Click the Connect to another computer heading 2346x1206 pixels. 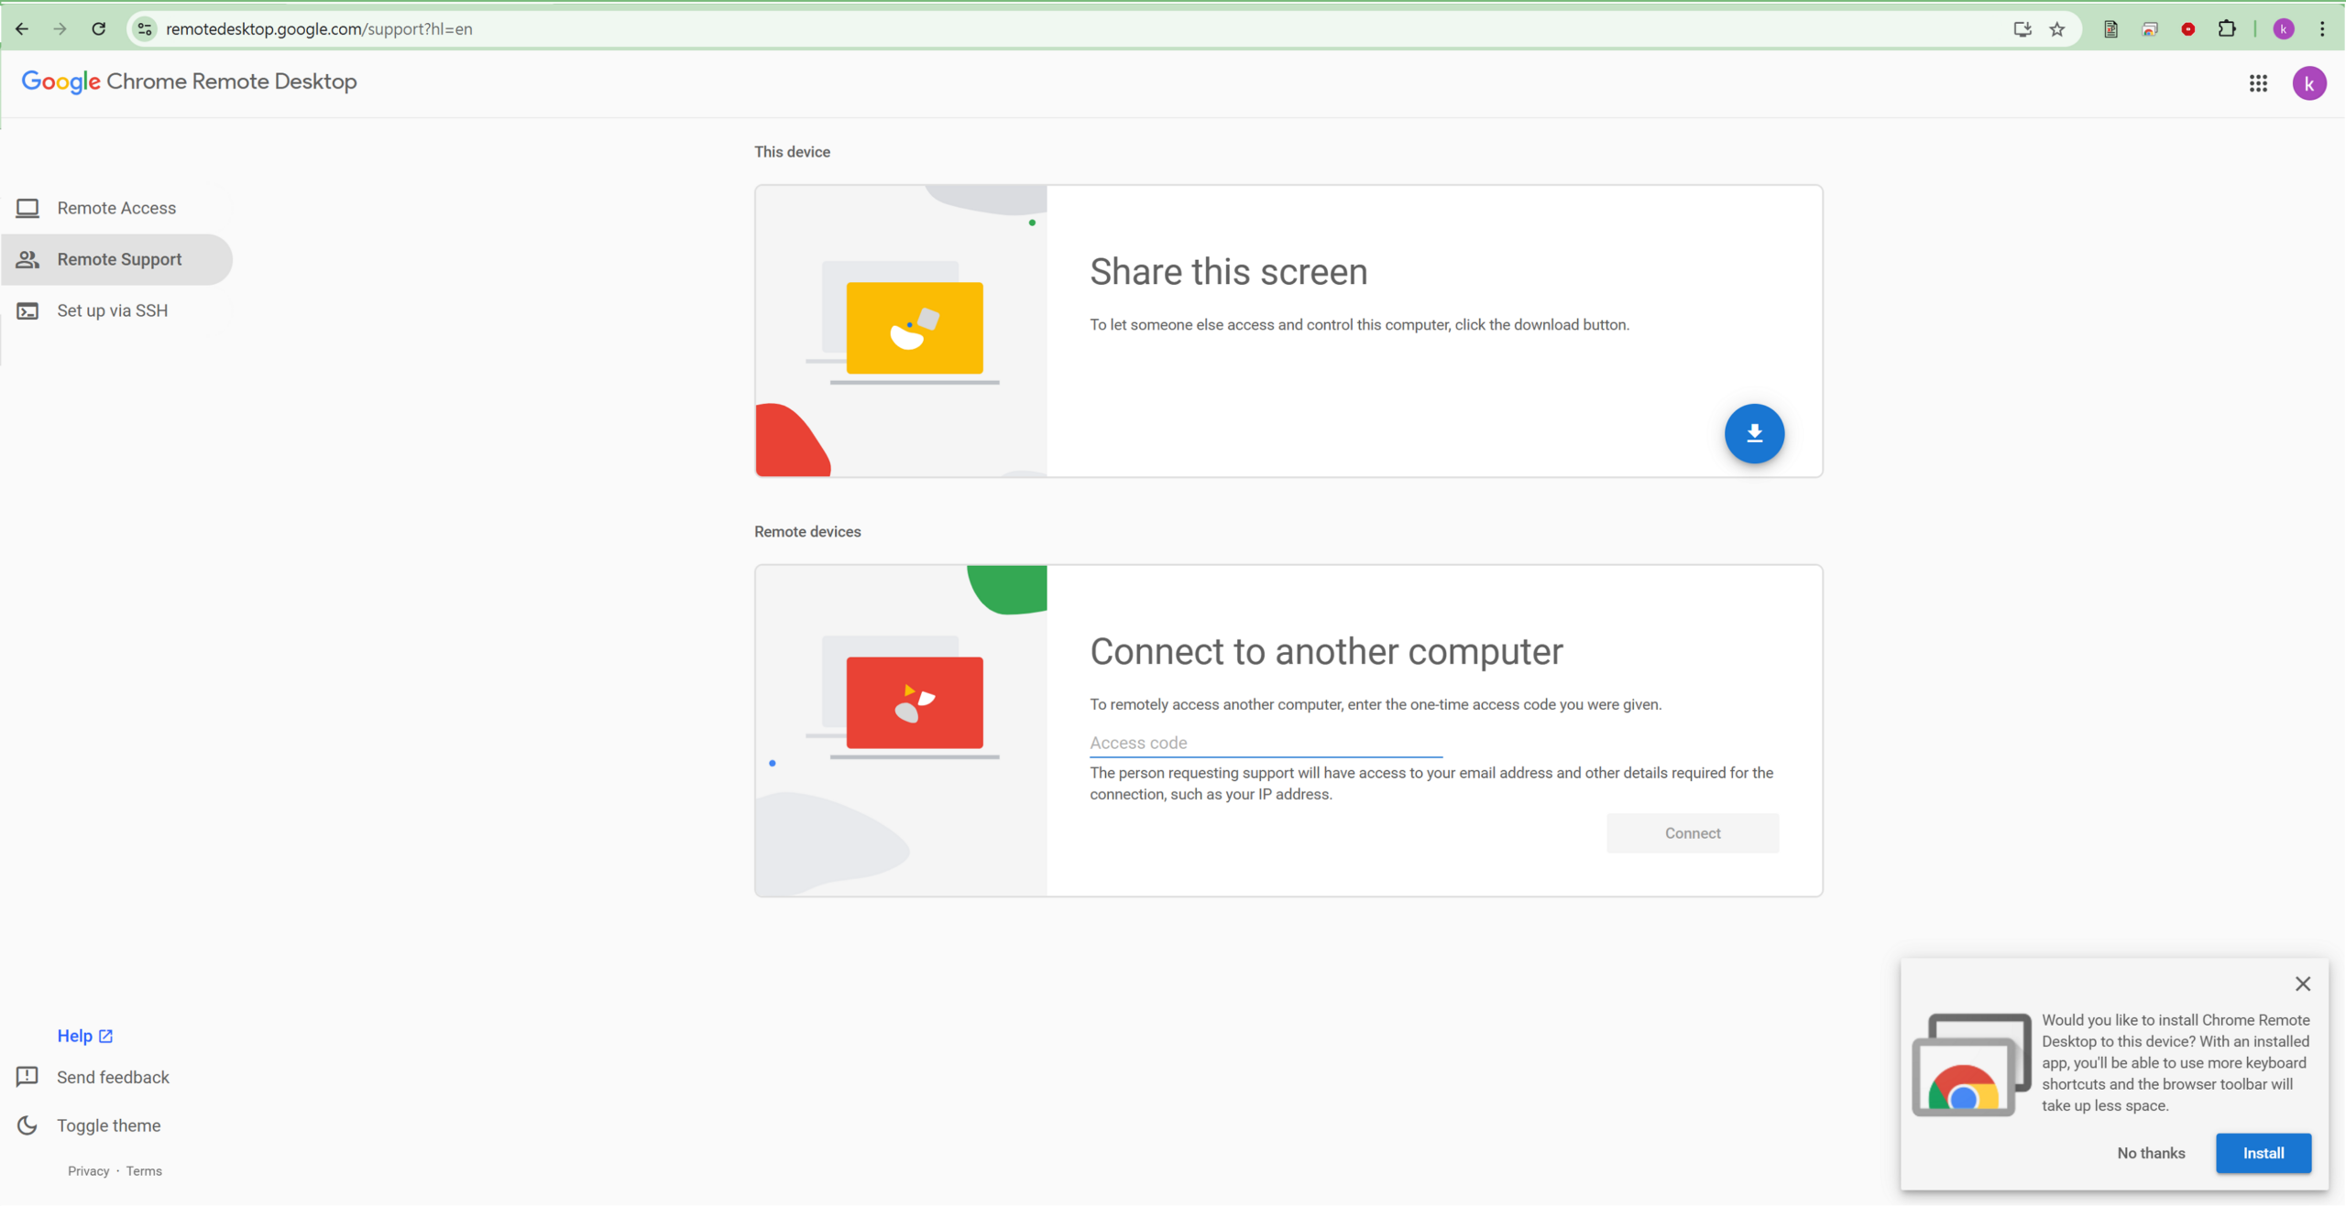(x=1326, y=652)
